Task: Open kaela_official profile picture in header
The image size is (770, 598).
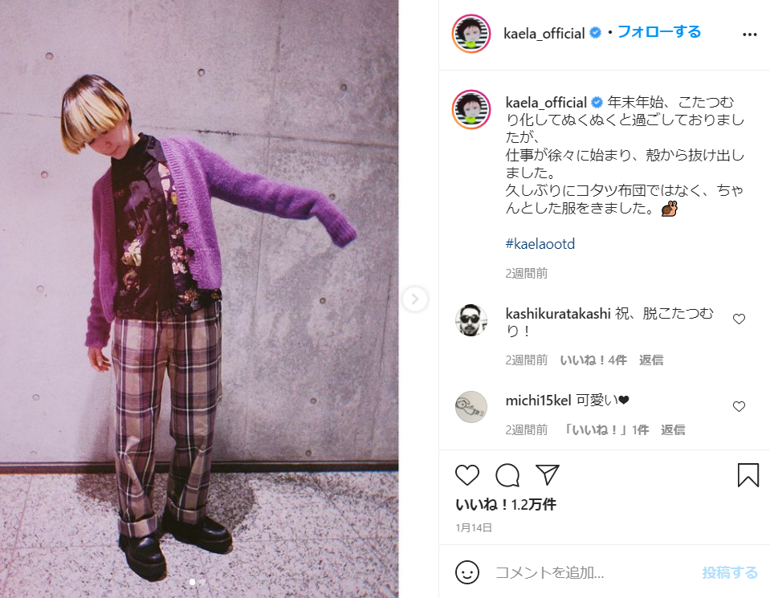Action: [x=471, y=34]
